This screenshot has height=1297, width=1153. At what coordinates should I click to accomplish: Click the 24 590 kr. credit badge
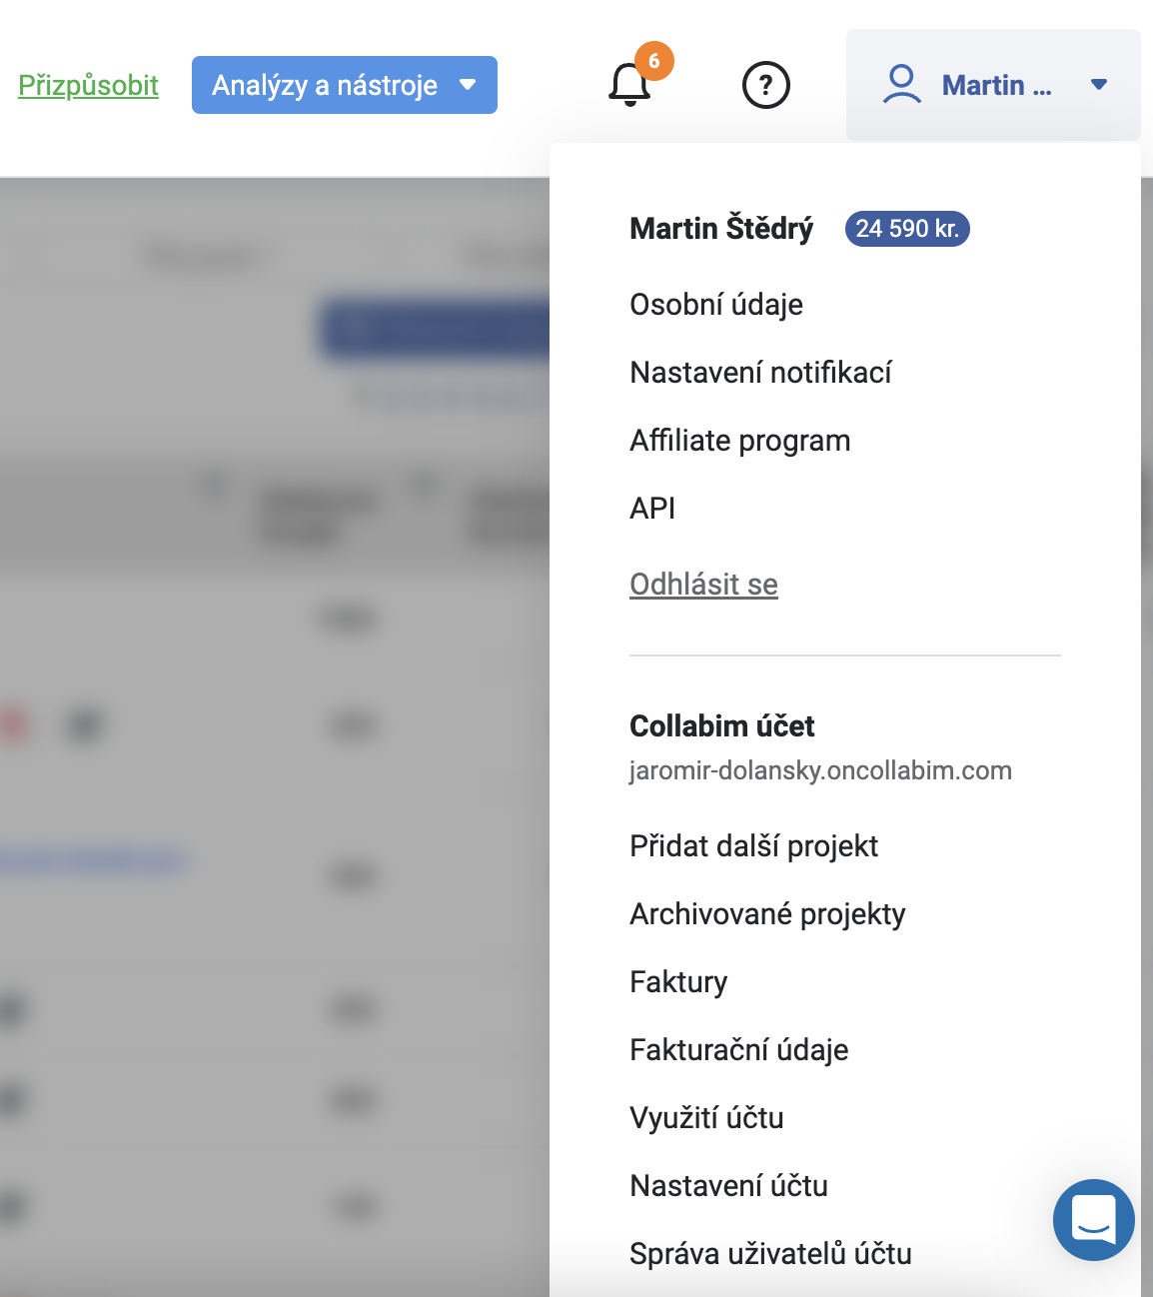coord(907,229)
